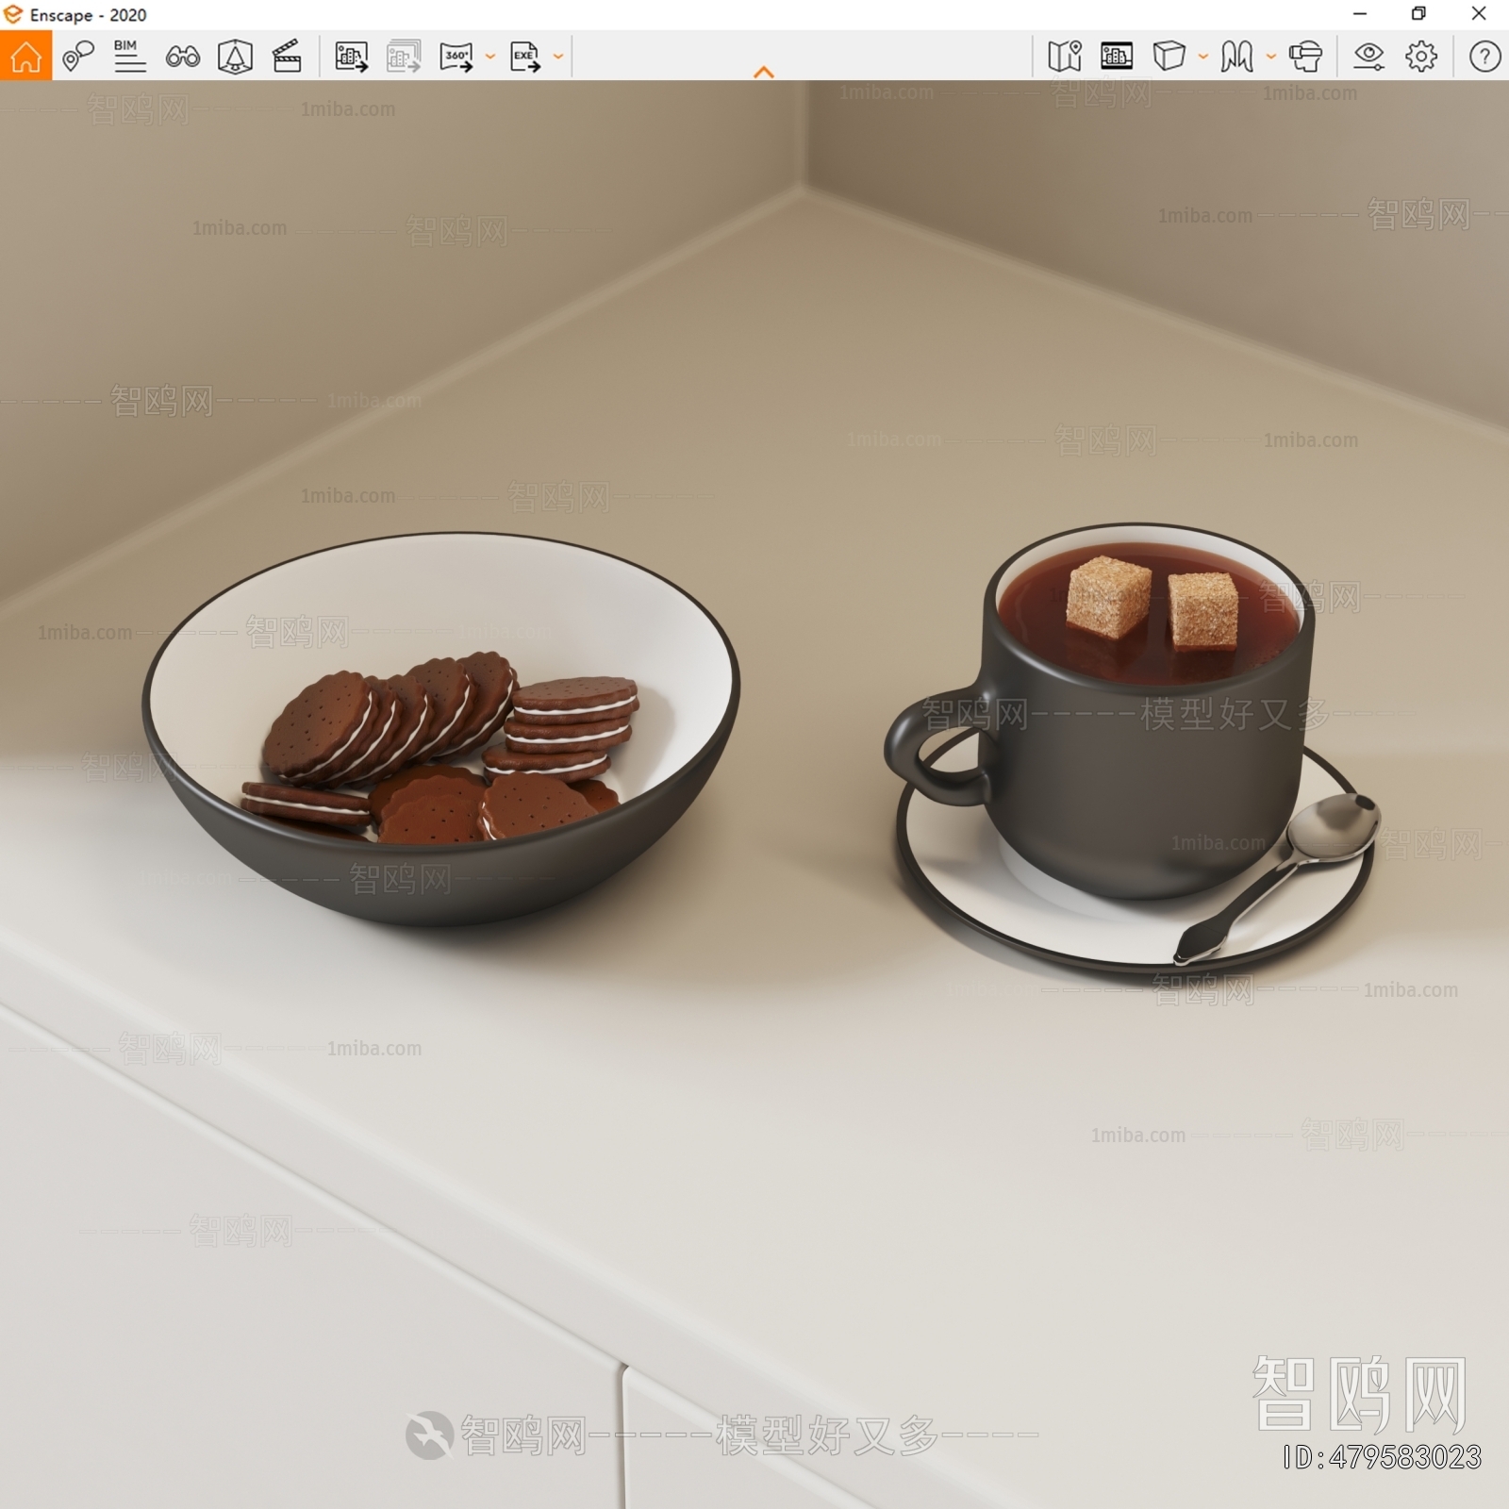Show the BIM information panel
This screenshot has height=1509, width=1509.
tap(129, 57)
